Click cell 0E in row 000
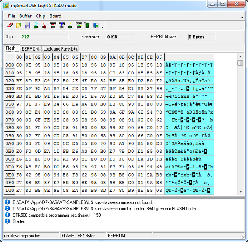The image size is (248, 242). pyautogui.click(x=29, y=65)
